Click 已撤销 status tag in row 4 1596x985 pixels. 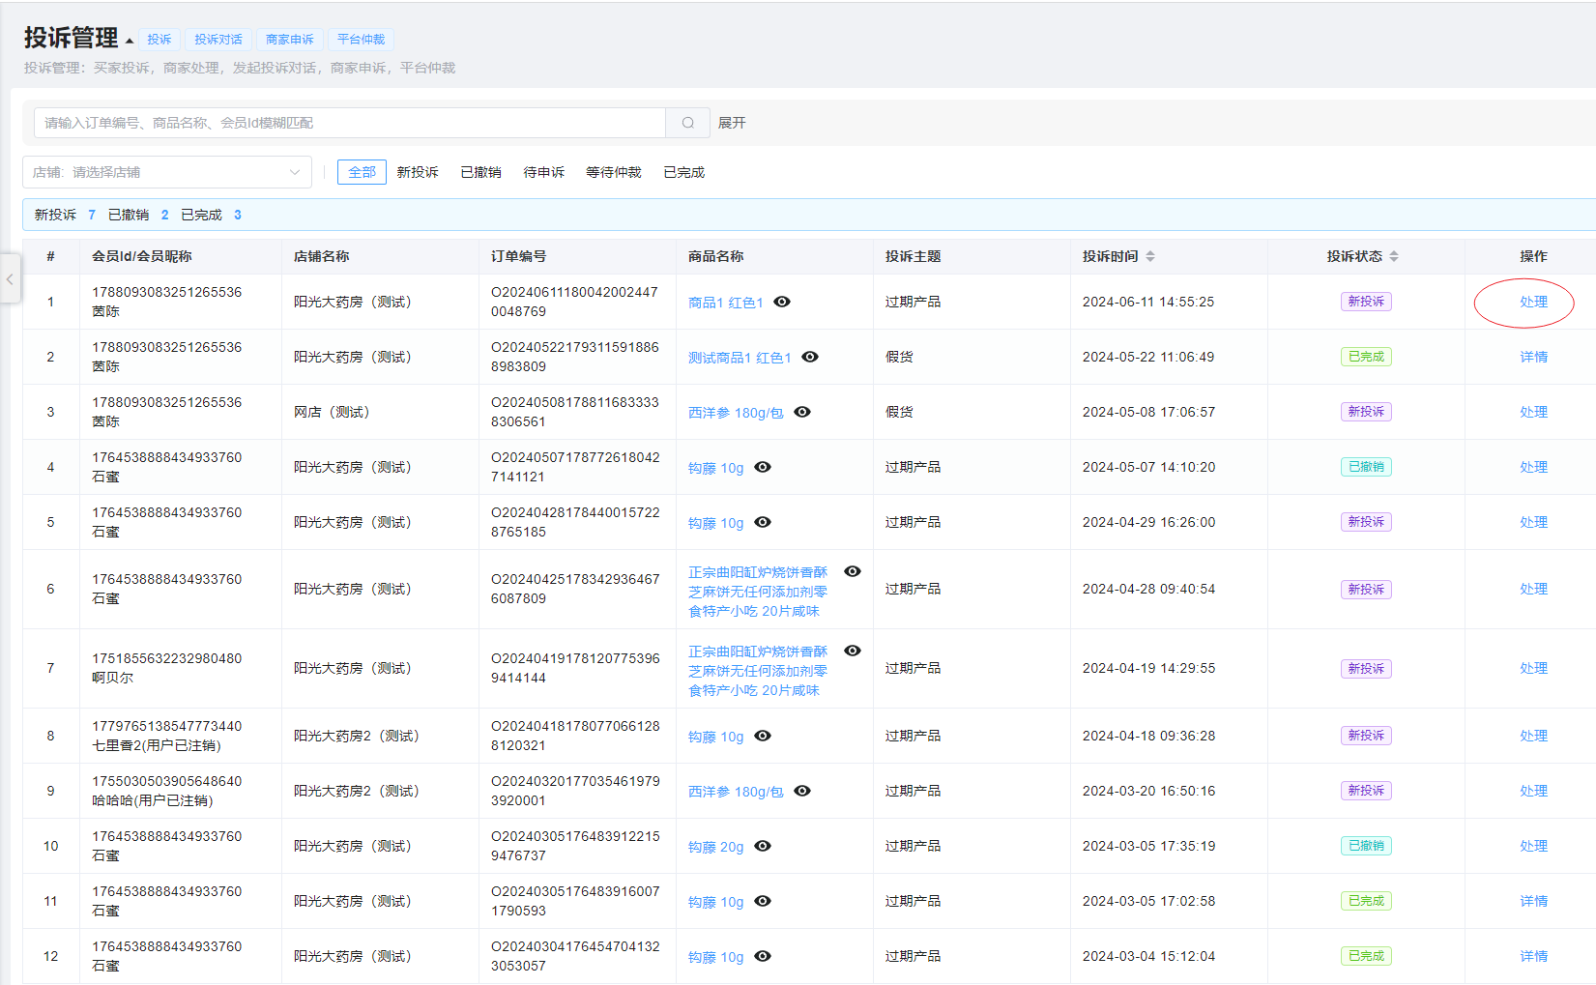(x=1366, y=467)
